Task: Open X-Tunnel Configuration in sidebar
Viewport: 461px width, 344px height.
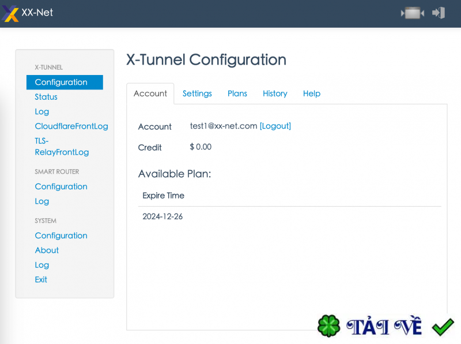Action: click(65, 82)
